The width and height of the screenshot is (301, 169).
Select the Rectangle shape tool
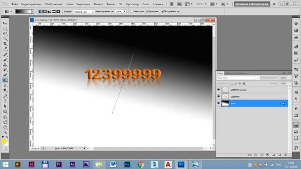(5, 111)
